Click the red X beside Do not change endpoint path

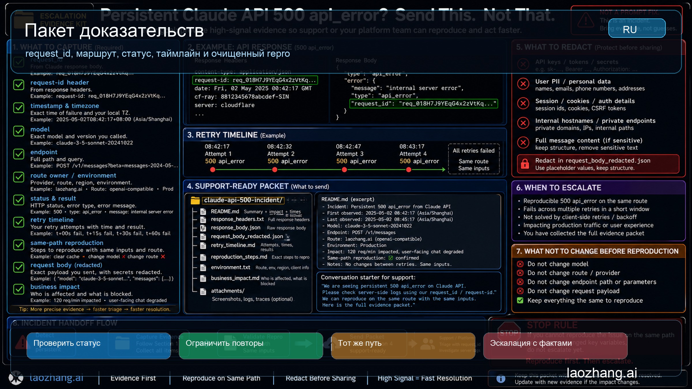click(520, 282)
